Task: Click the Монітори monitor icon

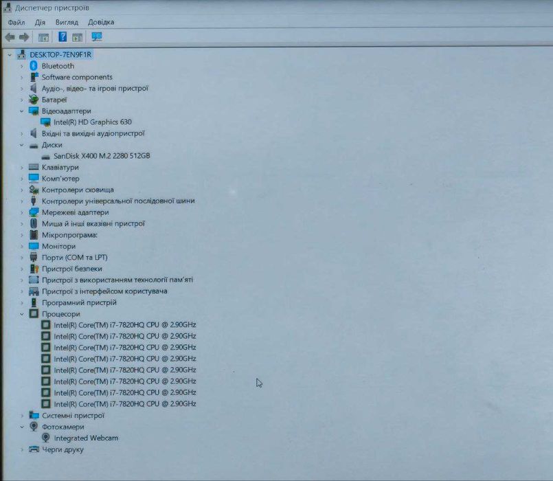Action: click(x=34, y=246)
